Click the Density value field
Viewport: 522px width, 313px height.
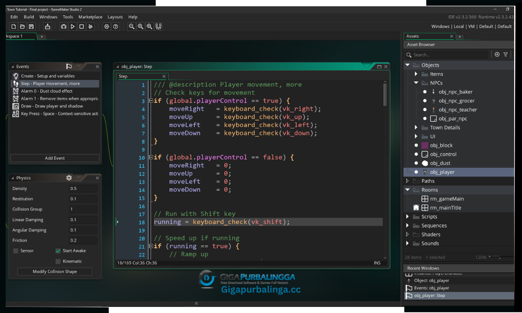(x=83, y=189)
